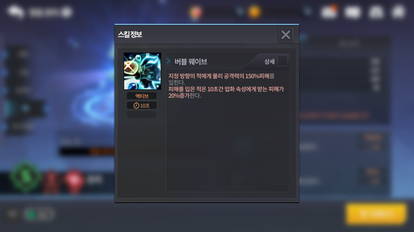Open the top icon with the orange badge
414x232 pixels.
(x=329, y=12)
